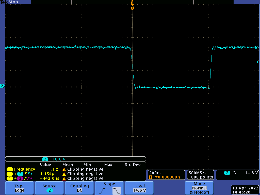Select the channel 2 badge beside 10.0 V

[45, 159]
